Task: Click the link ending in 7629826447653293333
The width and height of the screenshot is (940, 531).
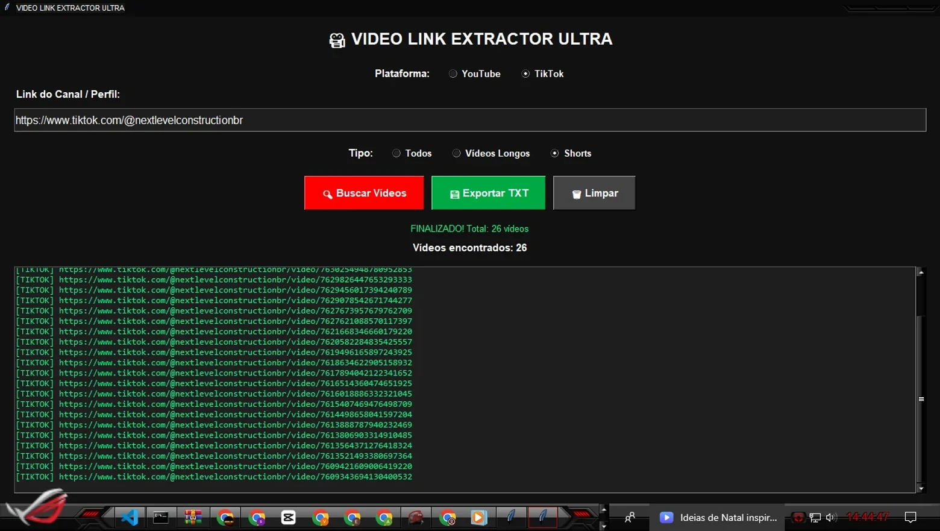Action: (236, 280)
